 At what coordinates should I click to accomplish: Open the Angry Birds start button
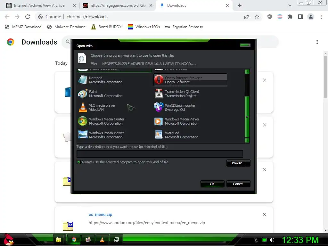point(8,240)
